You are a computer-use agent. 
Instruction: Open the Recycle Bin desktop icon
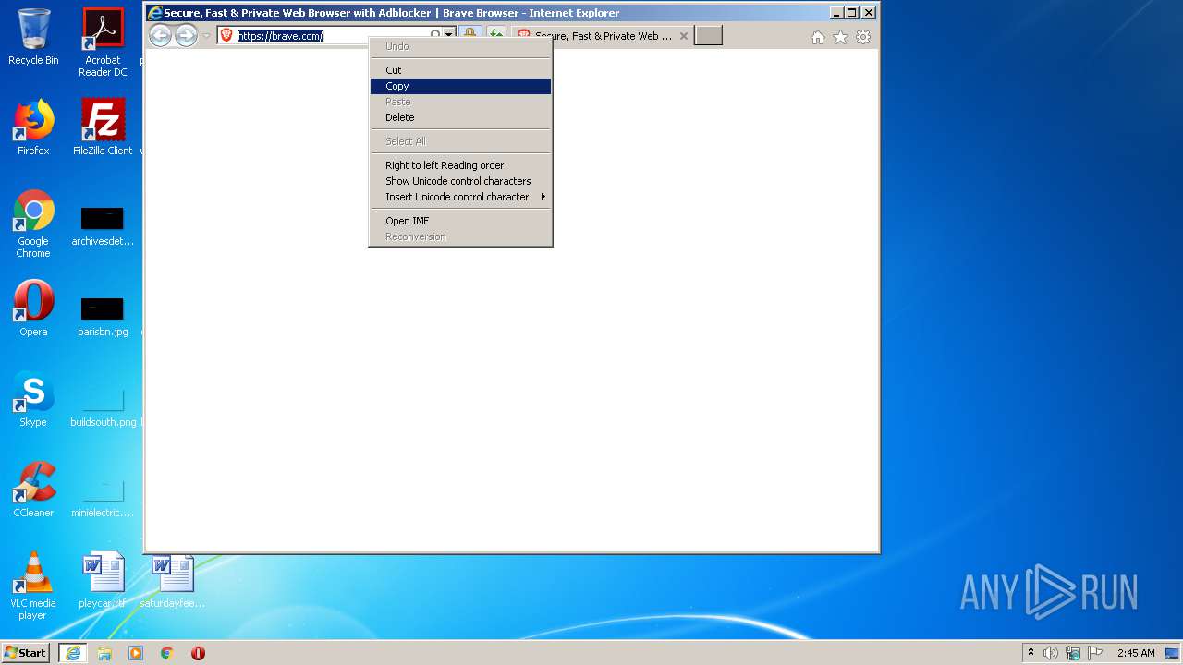point(33,38)
